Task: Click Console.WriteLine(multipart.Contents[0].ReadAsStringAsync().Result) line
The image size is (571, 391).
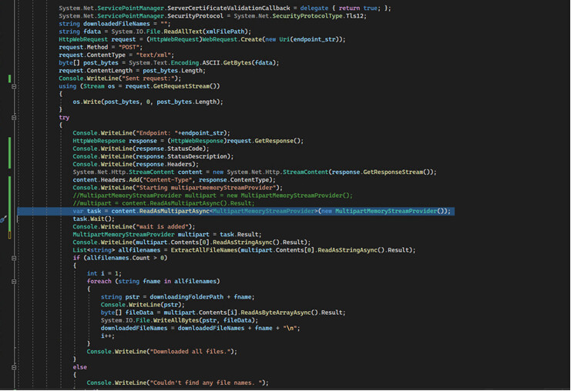Action: click(192, 242)
